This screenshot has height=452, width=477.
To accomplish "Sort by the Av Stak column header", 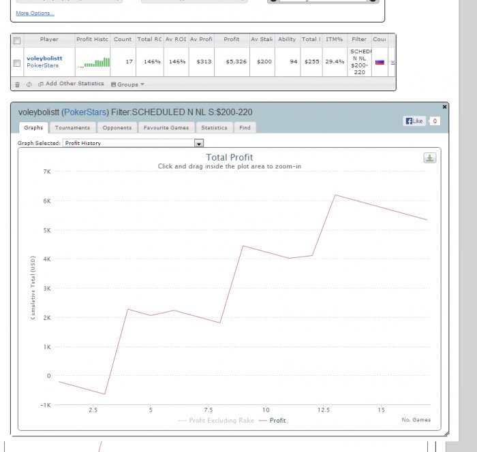I will 262,39.
